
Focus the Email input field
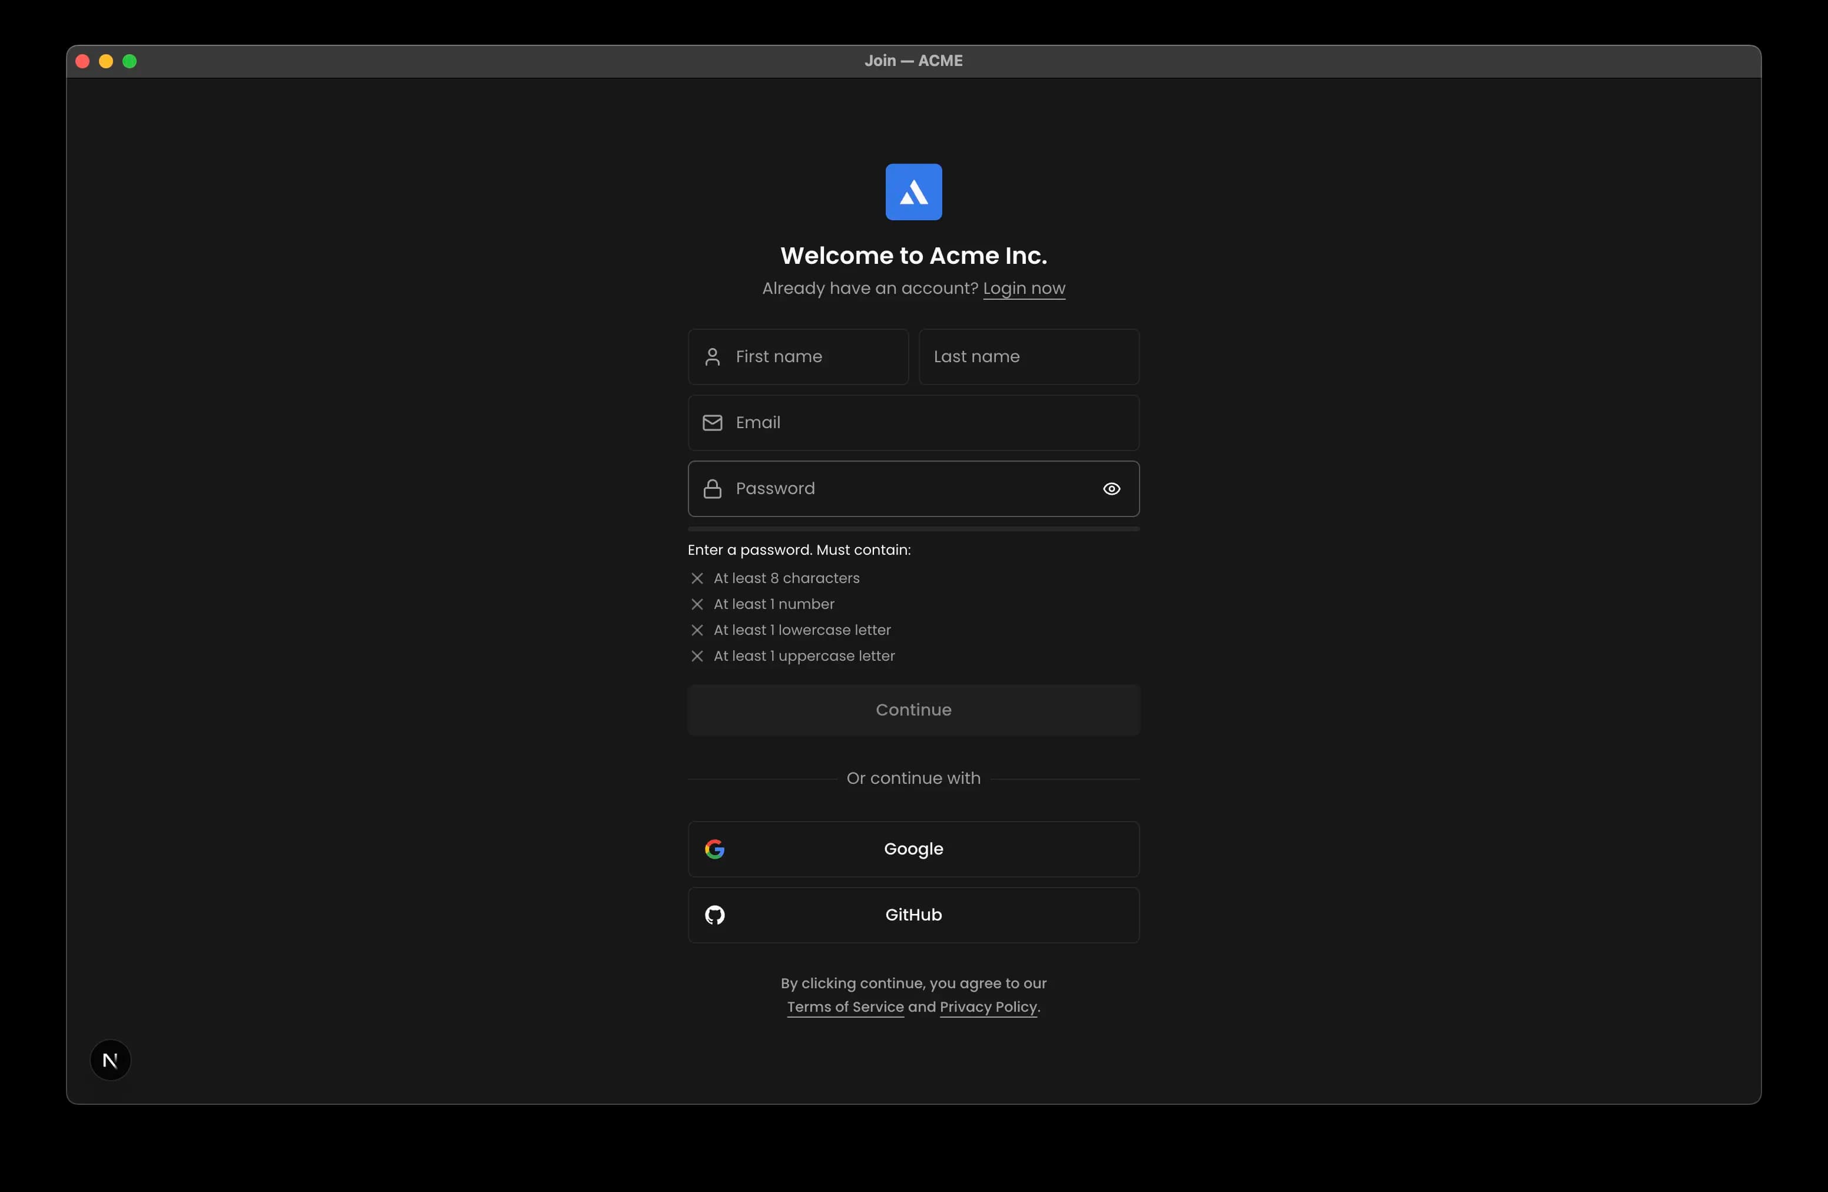click(x=922, y=423)
